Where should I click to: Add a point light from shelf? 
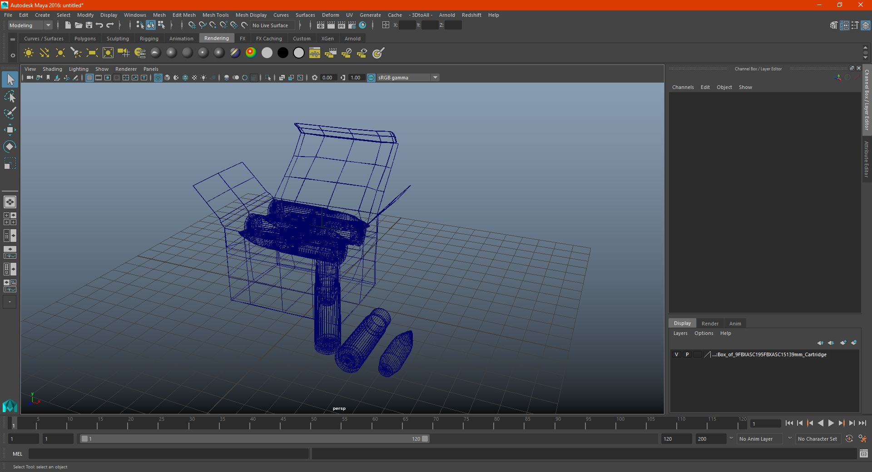pos(60,53)
